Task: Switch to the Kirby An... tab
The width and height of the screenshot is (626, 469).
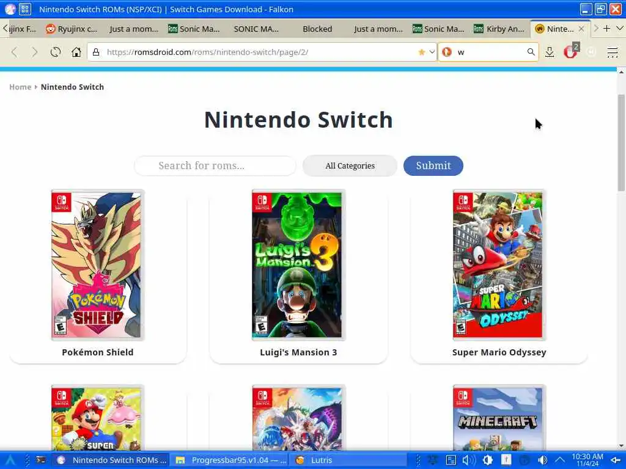Action: tap(499, 29)
